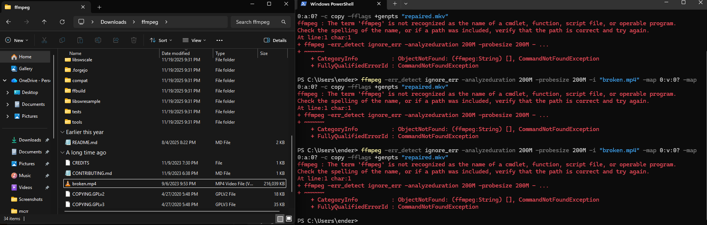Open pinned Videos folder
The width and height of the screenshot is (707, 225).
tap(25, 187)
